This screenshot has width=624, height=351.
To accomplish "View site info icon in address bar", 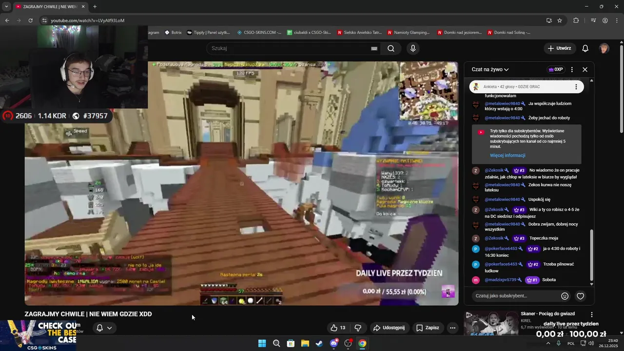I will pyautogui.click(x=44, y=20).
